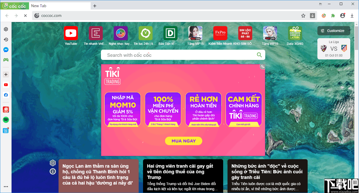Show more sidebar options (three dots)
359x193 pixels.
tap(6, 187)
